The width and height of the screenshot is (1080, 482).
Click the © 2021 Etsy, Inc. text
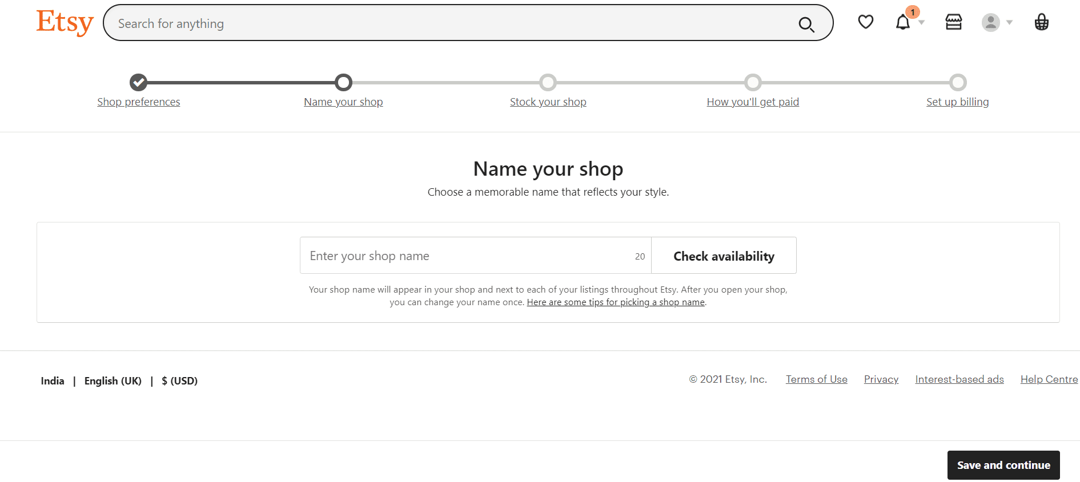point(728,379)
